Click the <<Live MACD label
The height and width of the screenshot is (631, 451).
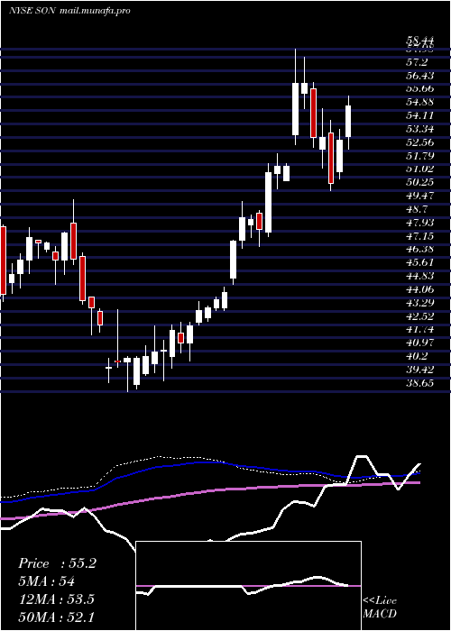380,608
